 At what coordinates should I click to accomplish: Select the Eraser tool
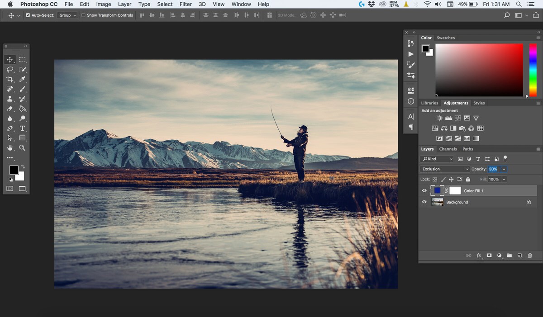click(10, 109)
